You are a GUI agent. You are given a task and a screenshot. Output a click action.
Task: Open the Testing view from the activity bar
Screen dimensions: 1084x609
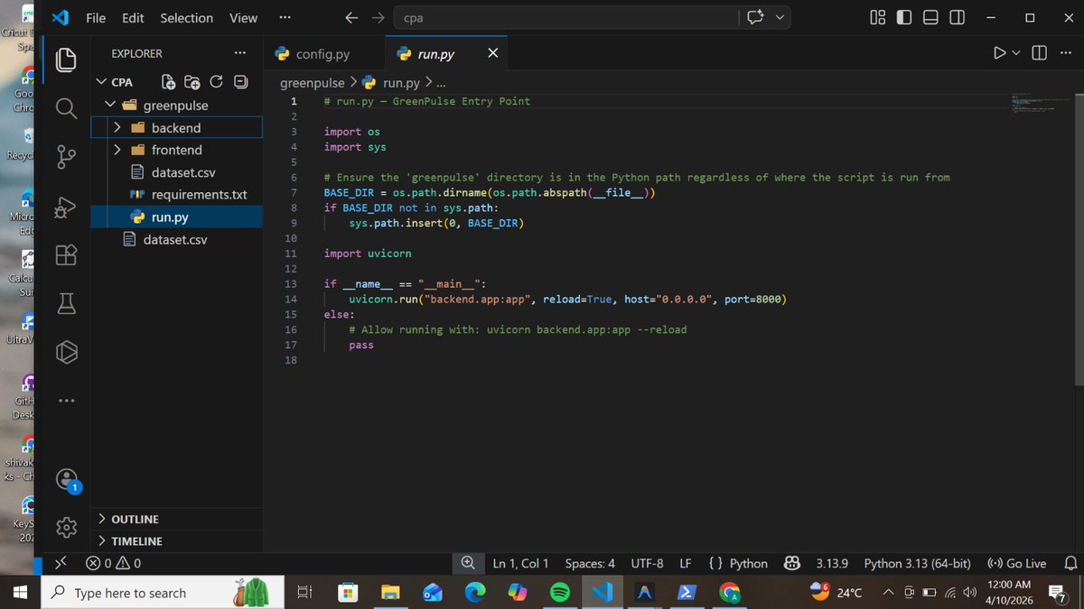click(65, 303)
